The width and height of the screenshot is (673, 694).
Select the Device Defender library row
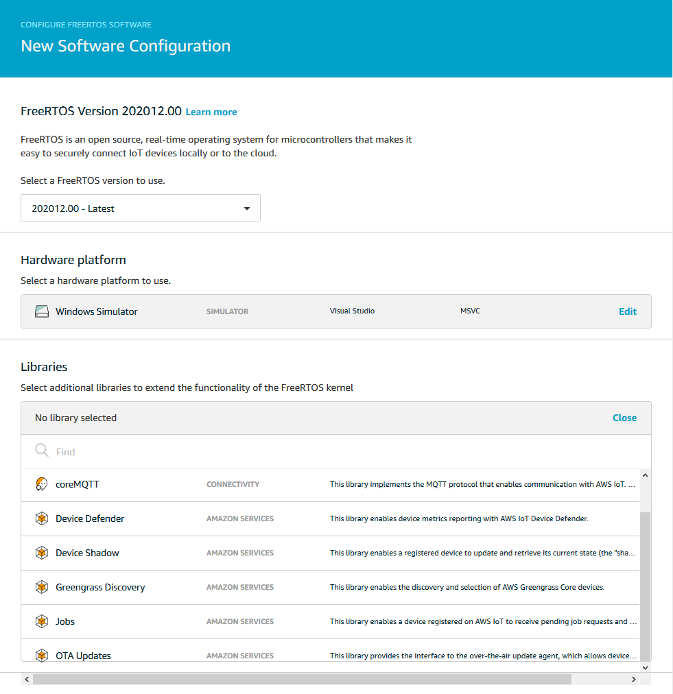329,518
